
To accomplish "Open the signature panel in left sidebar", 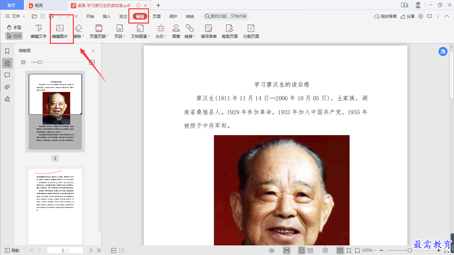I will pyautogui.click(x=7, y=99).
